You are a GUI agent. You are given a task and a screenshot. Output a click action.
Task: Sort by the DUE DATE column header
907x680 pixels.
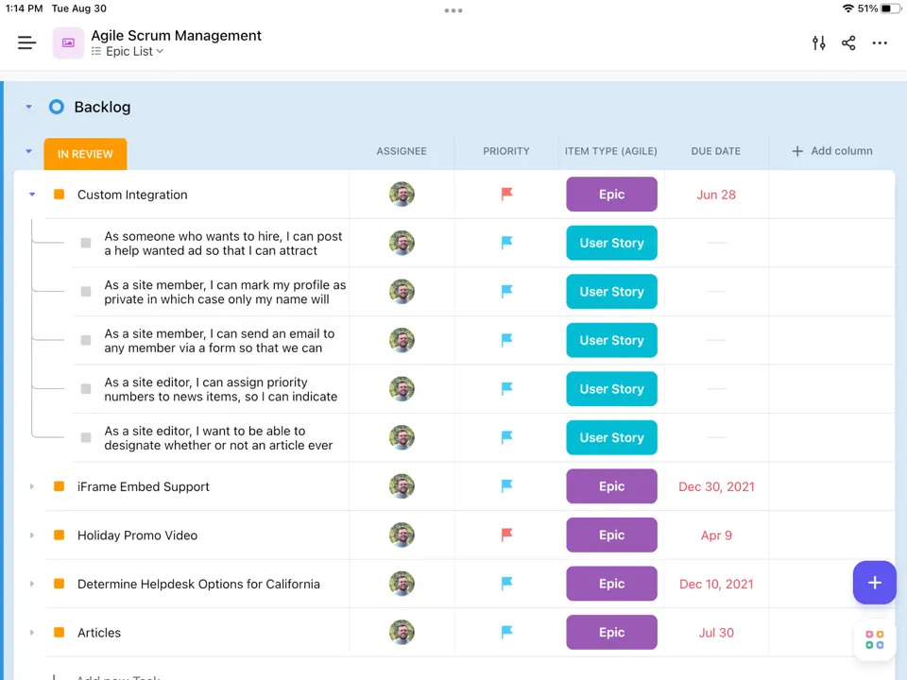coord(715,151)
